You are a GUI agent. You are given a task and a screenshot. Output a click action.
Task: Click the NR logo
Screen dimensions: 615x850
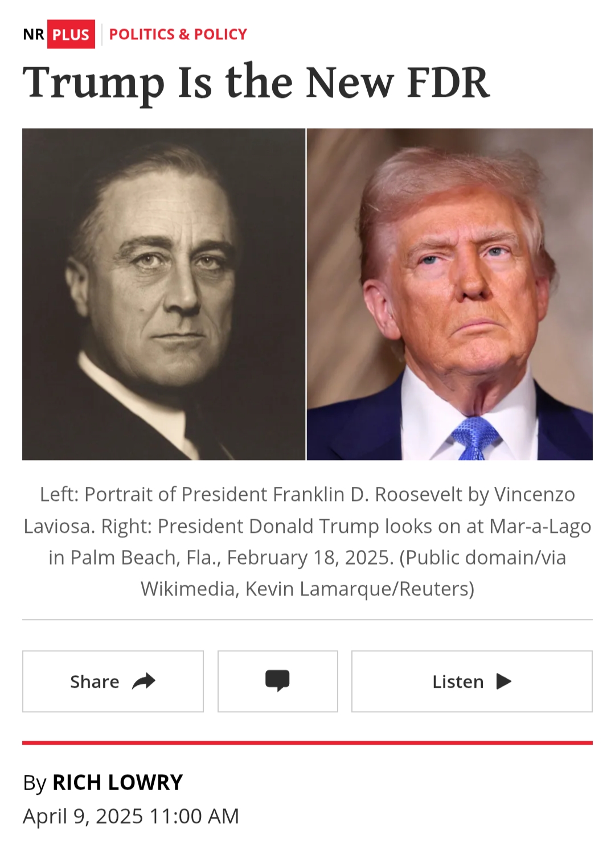pos(34,34)
